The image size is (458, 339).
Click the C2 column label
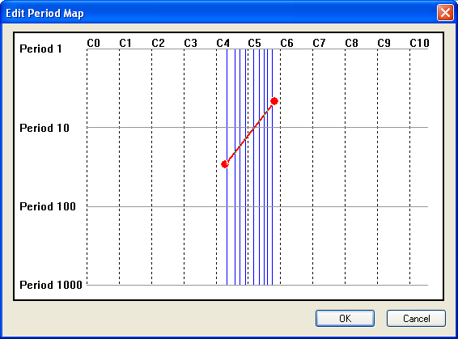pyautogui.click(x=158, y=43)
